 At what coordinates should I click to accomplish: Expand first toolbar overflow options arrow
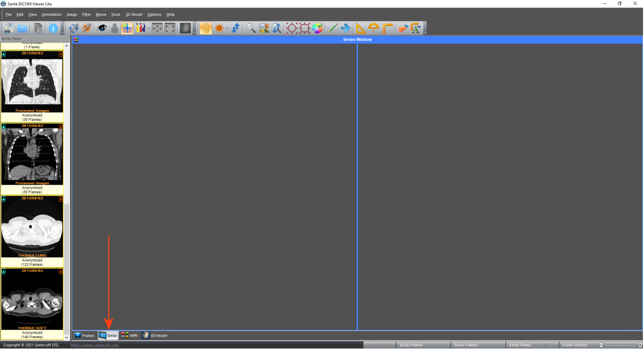62,33
